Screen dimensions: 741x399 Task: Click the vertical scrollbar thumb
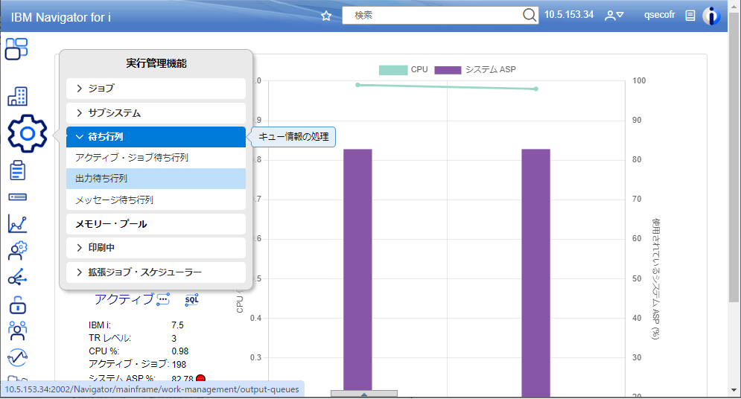pyautogui.click(x=734, y=158)
